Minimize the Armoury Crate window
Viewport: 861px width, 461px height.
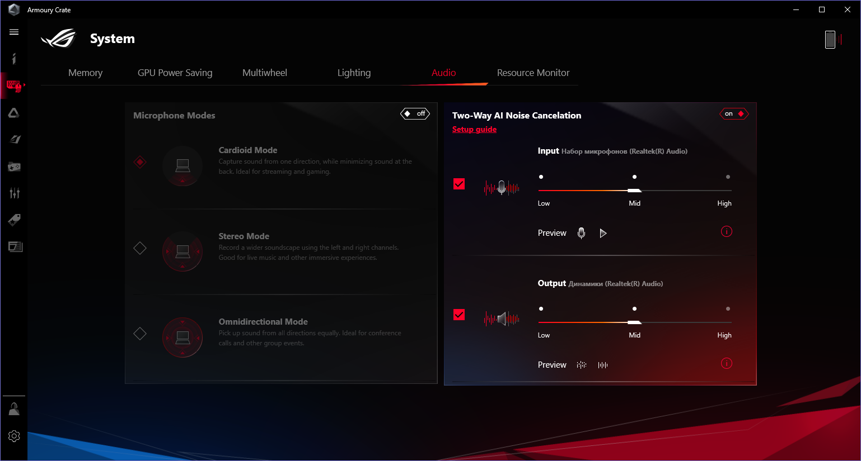[x=796, y=9]
